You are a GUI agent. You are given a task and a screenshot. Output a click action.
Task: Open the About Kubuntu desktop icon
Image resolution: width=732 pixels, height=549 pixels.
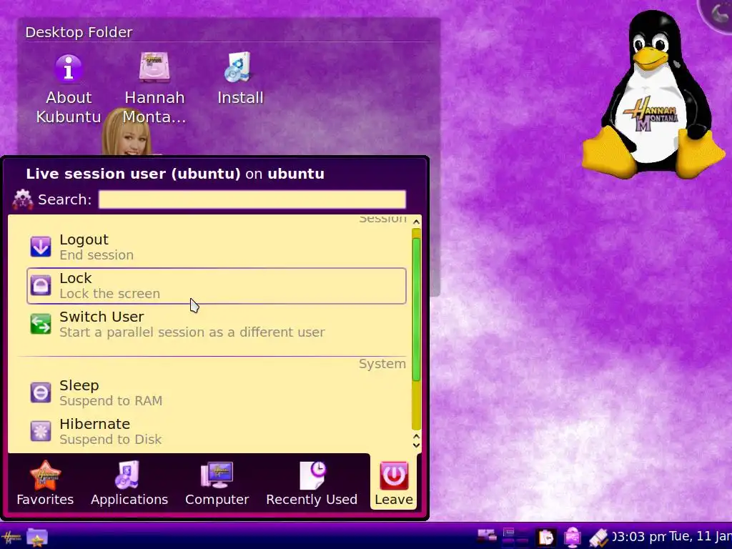pyautogui.click(x=69, y=89)
